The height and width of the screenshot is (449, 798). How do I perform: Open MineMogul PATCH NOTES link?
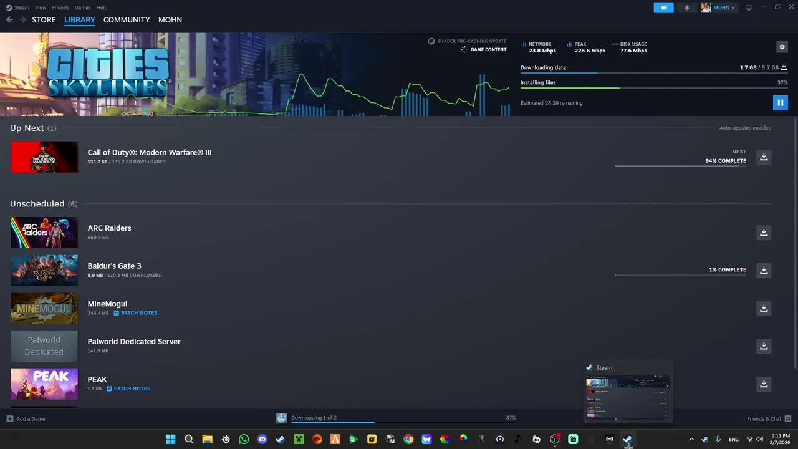[x=135, y=313]
